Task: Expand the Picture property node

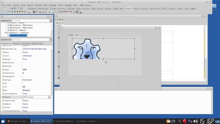Action: (x=1, y=97)
